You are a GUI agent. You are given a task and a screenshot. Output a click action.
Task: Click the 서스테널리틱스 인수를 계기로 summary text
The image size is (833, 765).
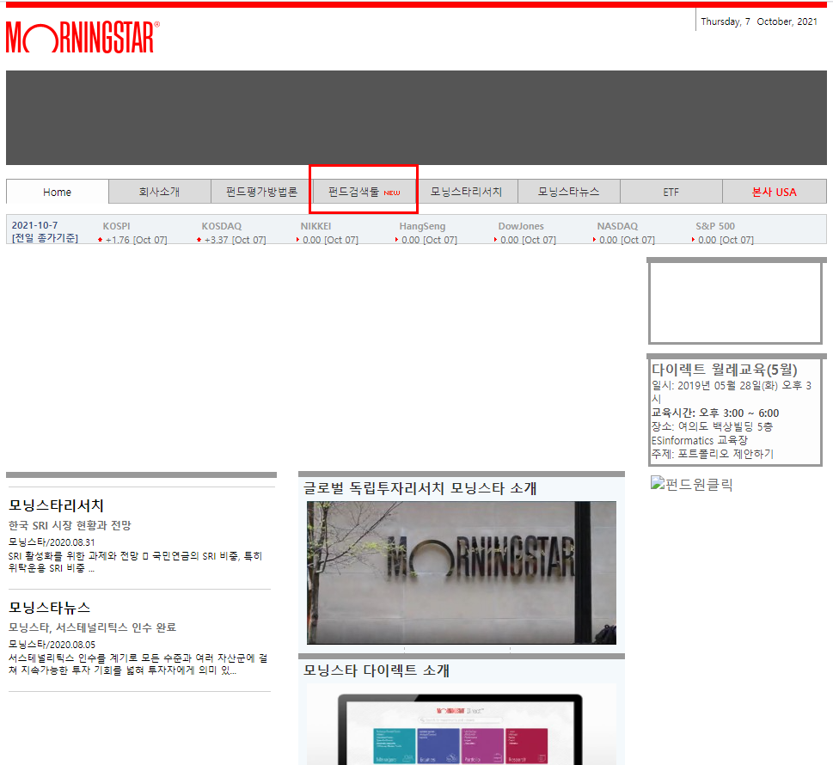[138, 664]
